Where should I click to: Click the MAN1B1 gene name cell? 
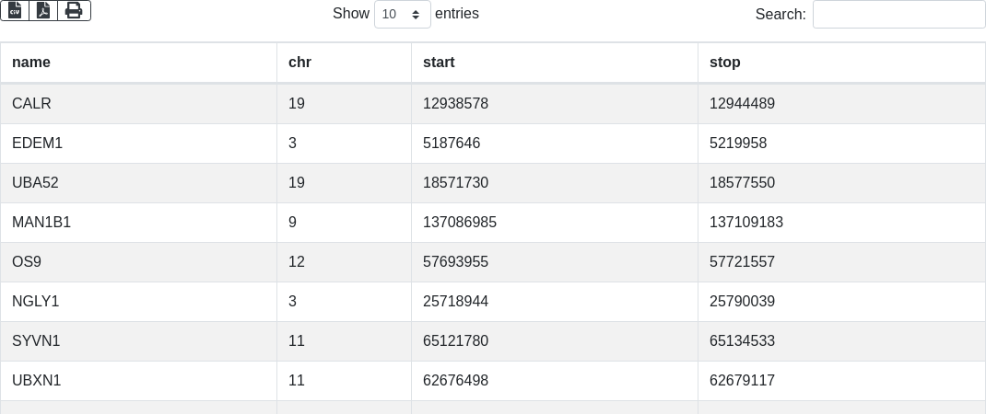point(41,223)
